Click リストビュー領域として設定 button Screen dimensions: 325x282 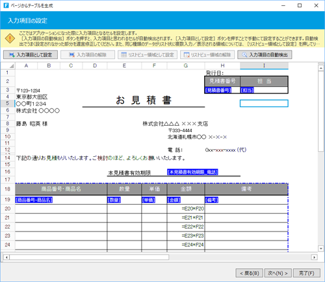[148, 54]
